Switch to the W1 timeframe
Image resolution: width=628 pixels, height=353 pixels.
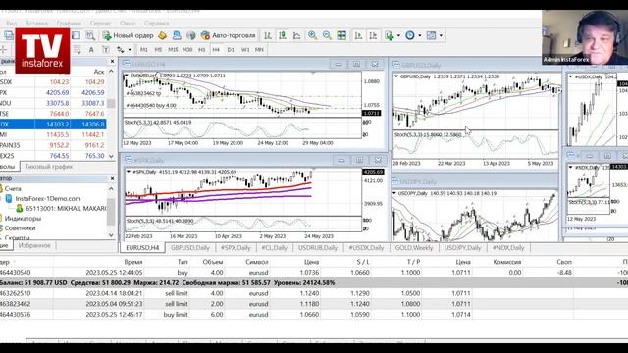pyautogui.click(x=245, y=50)
